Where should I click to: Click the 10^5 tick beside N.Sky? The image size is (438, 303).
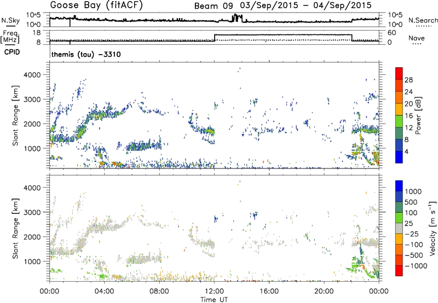(33, 15)
